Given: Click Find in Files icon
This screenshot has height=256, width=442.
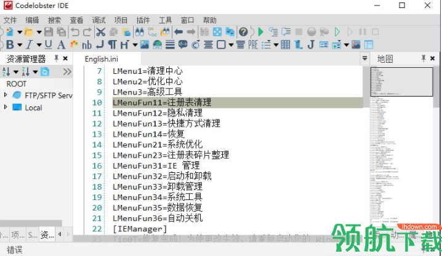Looking at the screenshot, I should [165, 32].
